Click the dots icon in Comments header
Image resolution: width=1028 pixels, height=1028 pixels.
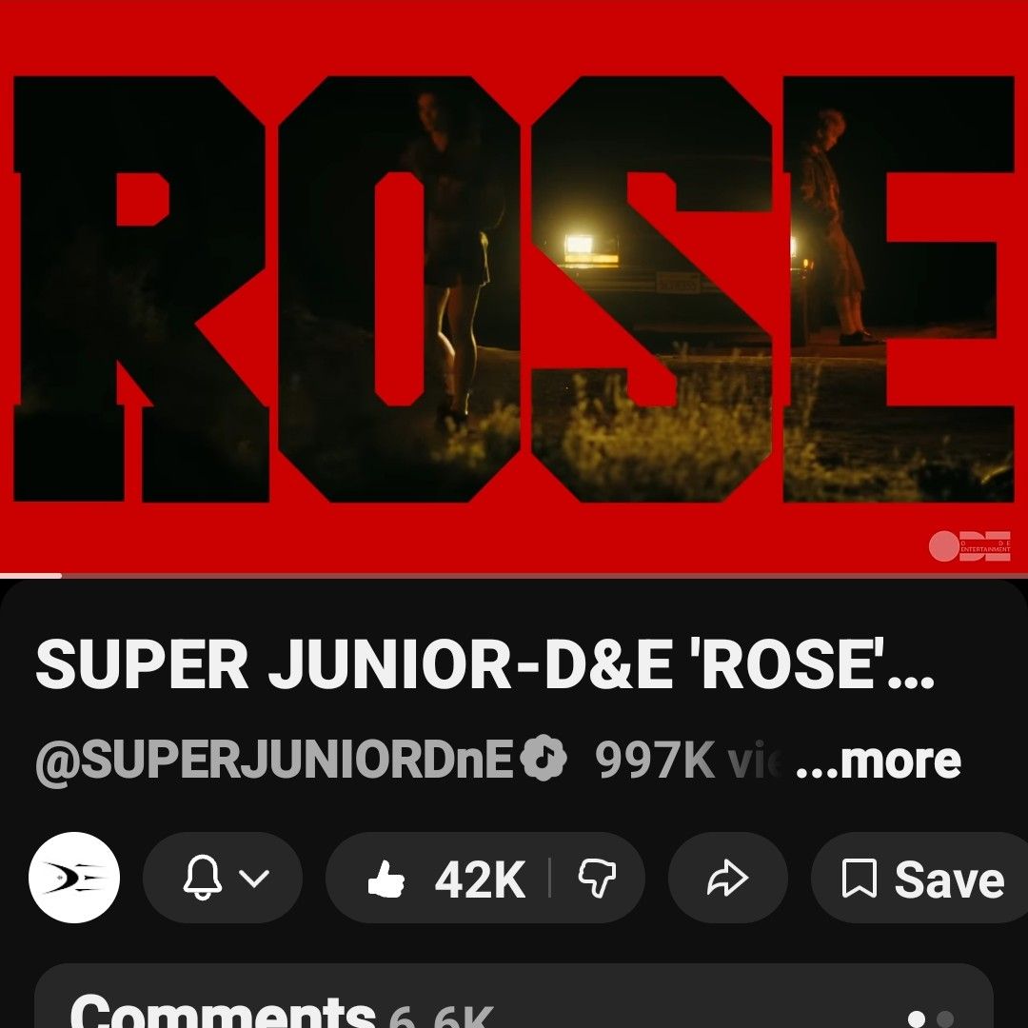[x=931, y=1018]
